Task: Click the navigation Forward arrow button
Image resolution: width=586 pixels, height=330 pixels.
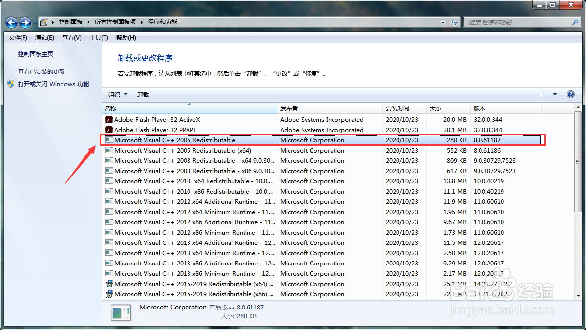Action: coord(24,22)
